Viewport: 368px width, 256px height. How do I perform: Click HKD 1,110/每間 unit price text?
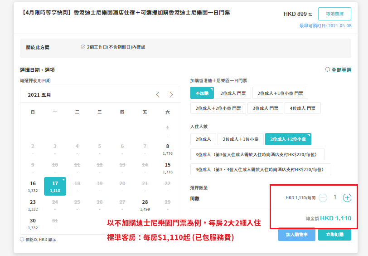pos(300,198)
